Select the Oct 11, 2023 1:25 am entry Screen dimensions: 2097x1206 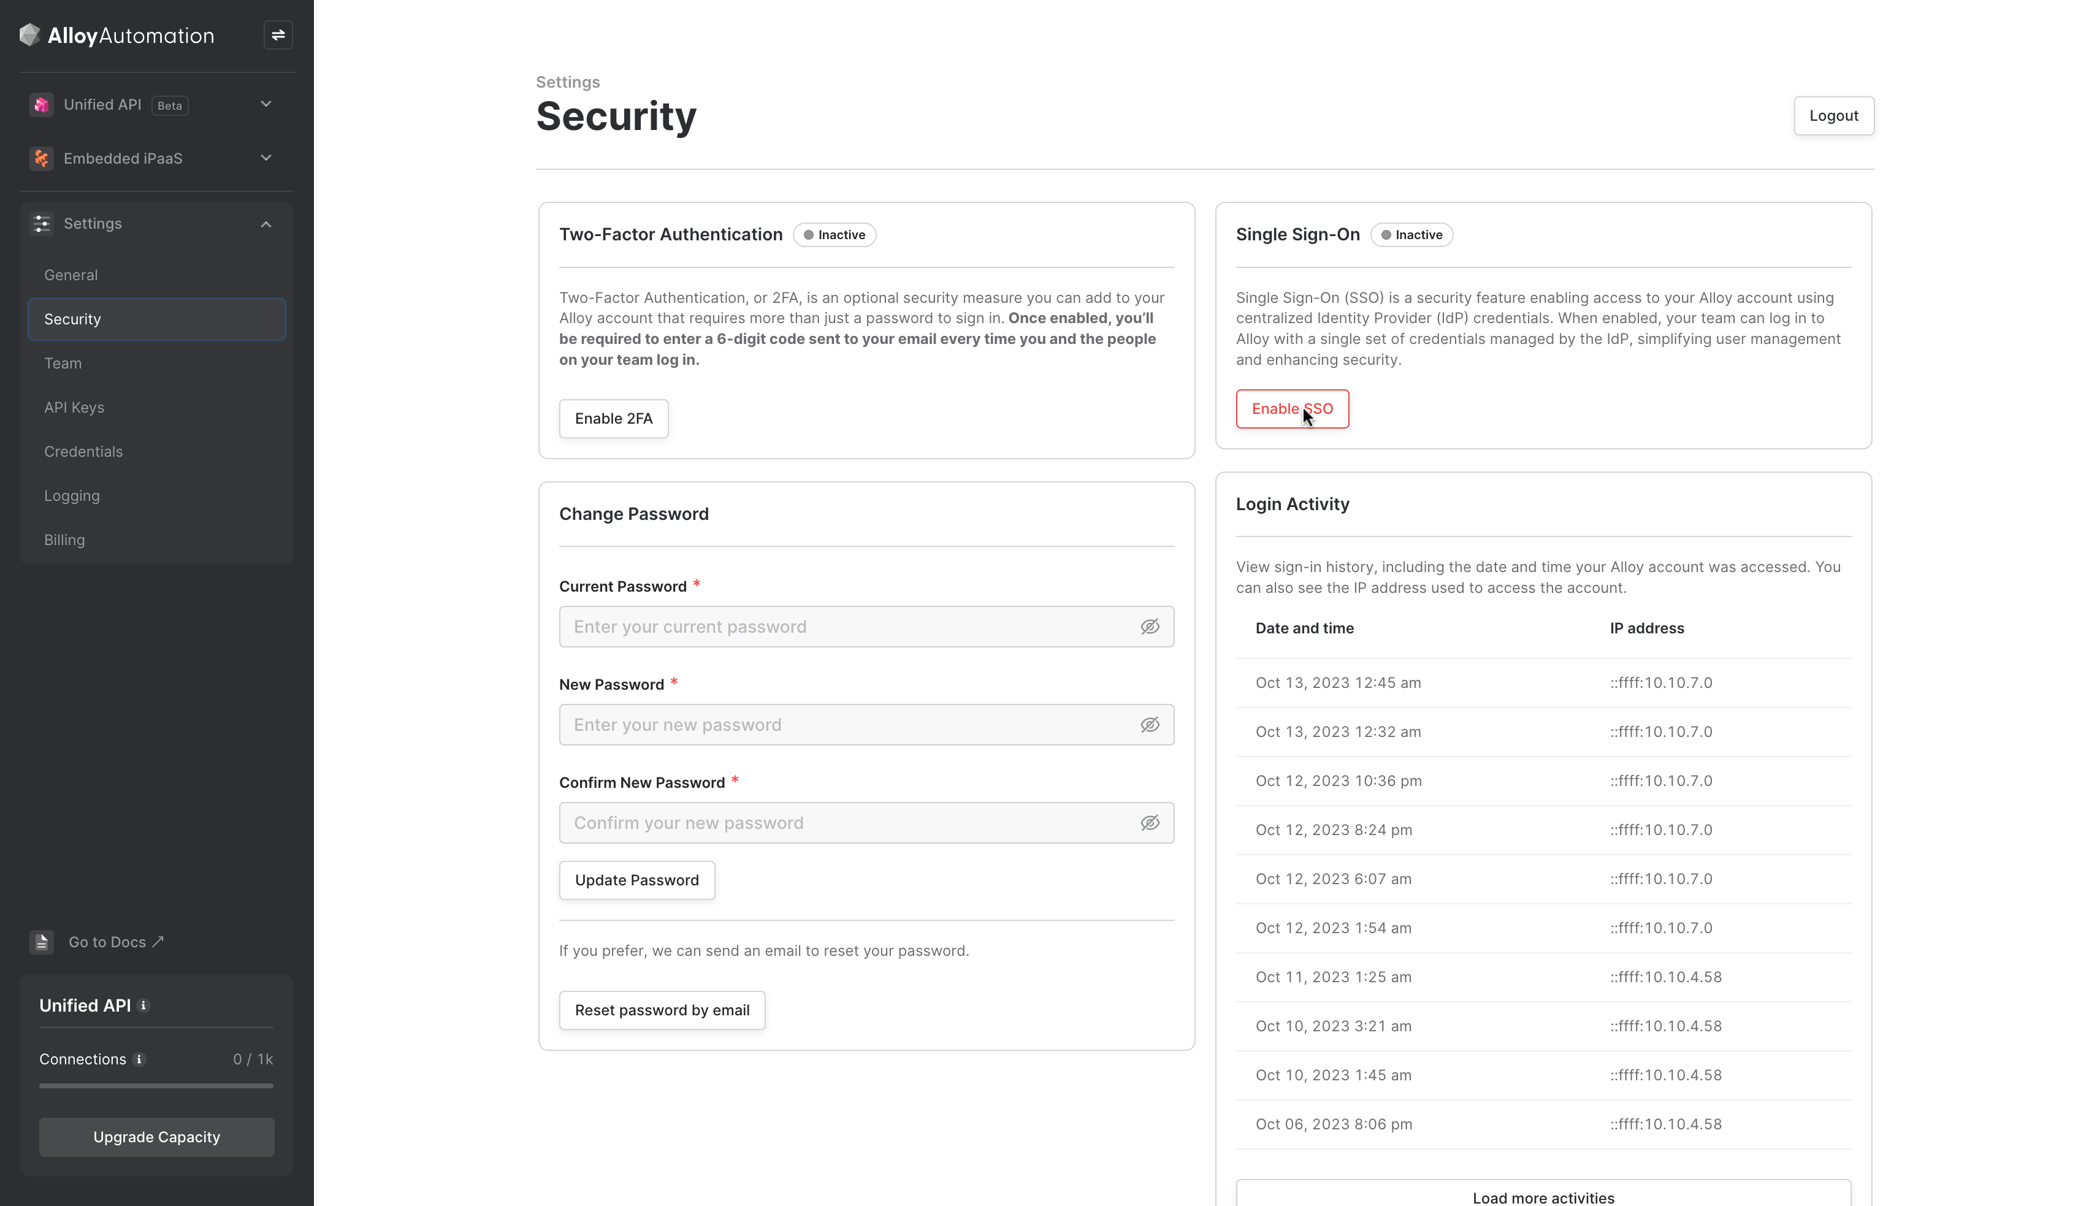[1543, 977]
